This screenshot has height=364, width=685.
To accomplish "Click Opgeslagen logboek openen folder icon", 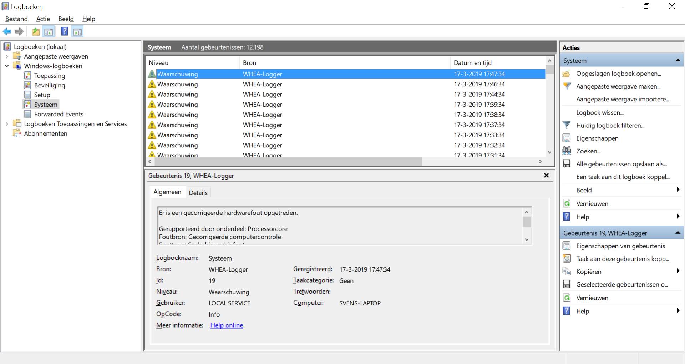I will click(x=567, y=74).
